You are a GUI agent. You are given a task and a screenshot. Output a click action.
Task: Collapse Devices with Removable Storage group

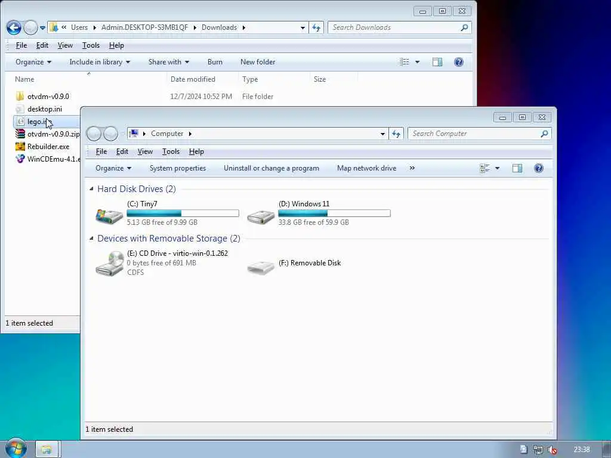click(x=91, y=239)
